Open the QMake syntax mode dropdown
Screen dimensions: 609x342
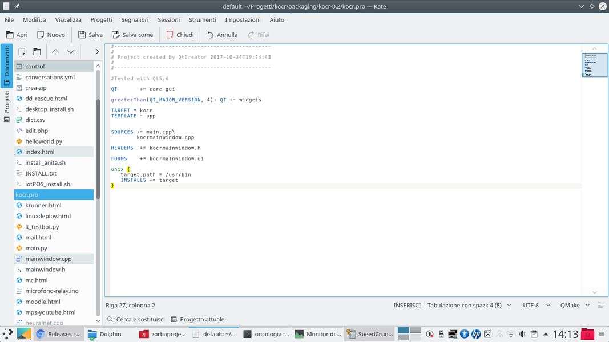tap(575, 306)
